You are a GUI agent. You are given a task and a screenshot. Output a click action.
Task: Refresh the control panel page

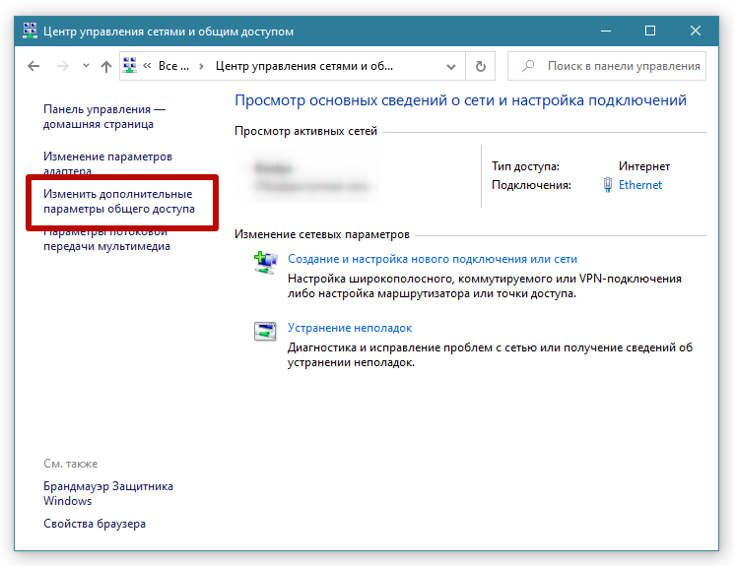481,67
